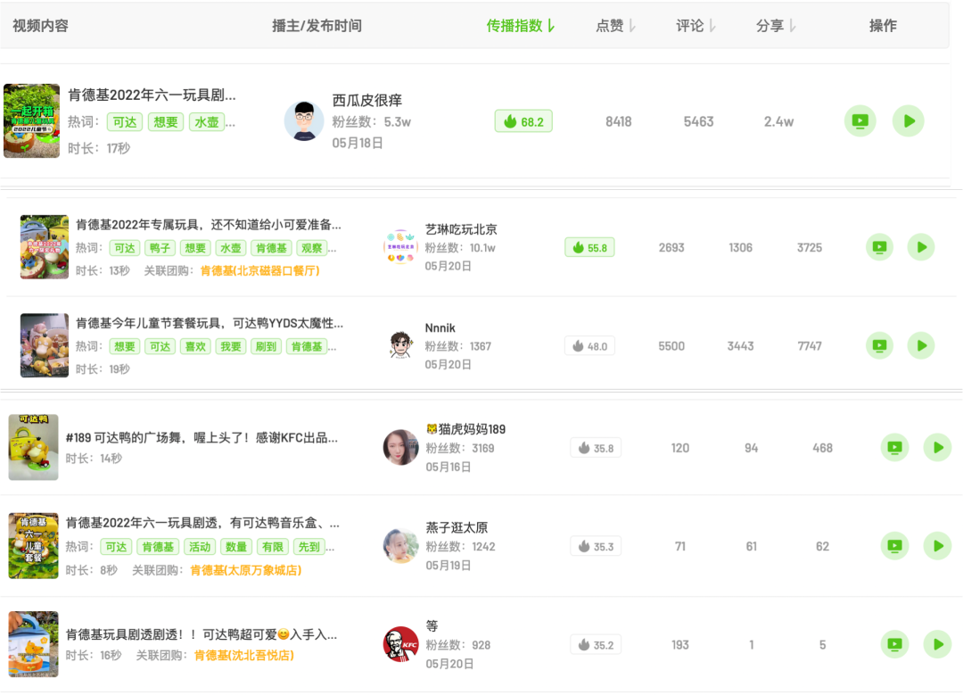
Task: Open 猫虎妈妈189 profile avatar
Action: 400,447
